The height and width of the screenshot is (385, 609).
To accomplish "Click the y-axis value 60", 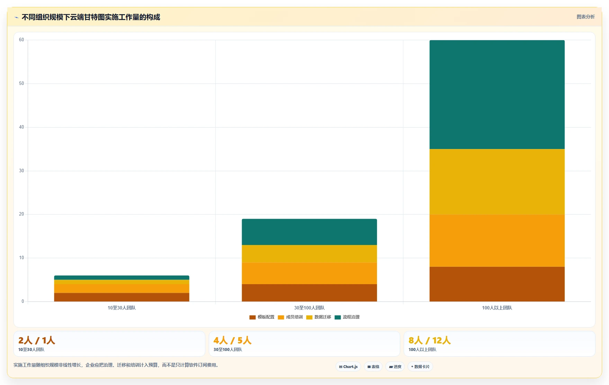I will point(21,40).
